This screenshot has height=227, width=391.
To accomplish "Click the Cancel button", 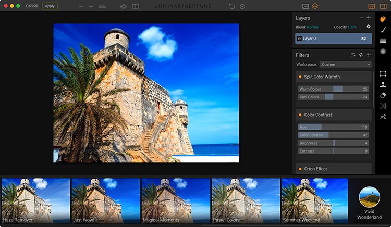I will 32,6.
